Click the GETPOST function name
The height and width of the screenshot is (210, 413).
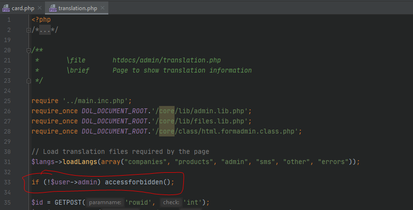(x=70, y=202)
